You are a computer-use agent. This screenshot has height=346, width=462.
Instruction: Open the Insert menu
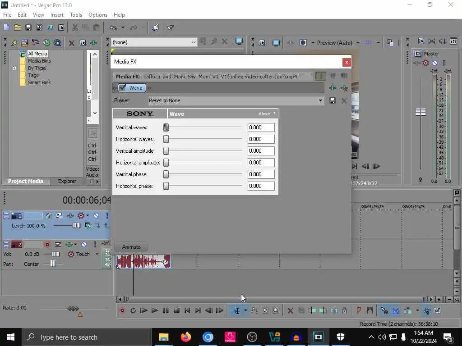(57, 15)
